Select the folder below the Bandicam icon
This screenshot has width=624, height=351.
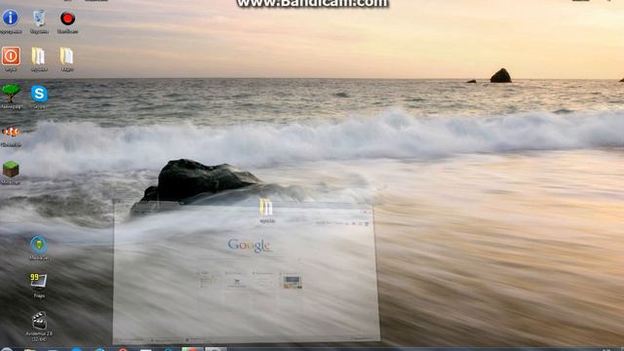(67, 56)
